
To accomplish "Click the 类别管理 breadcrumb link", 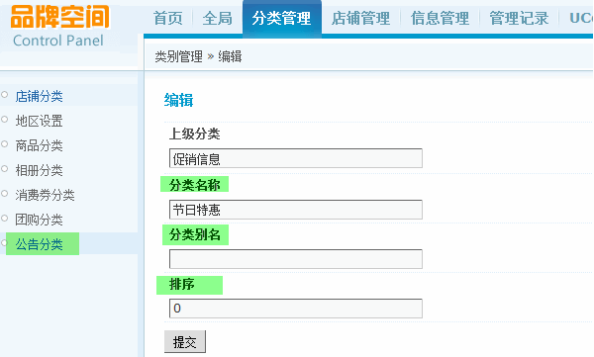I will click(179, 56).
